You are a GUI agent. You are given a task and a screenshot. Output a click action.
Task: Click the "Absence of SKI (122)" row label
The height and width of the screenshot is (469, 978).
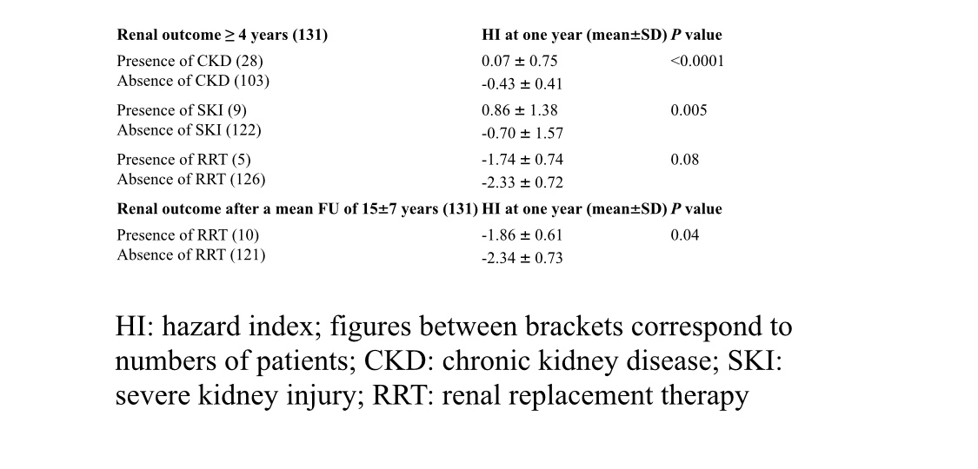click(x=189, y=130)
